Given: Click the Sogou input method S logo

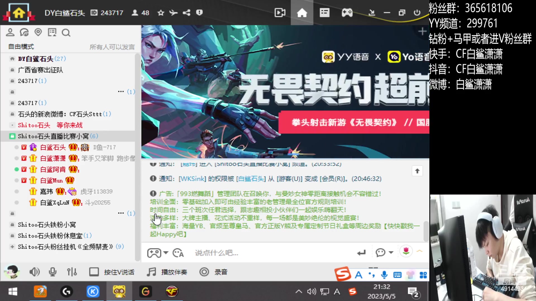Looking at the screenshot, I should pos(342,274).
